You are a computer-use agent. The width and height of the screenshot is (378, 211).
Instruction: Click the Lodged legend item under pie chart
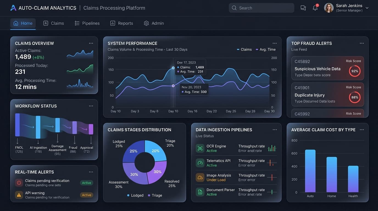pyautogui.click(x=135, y=195)
